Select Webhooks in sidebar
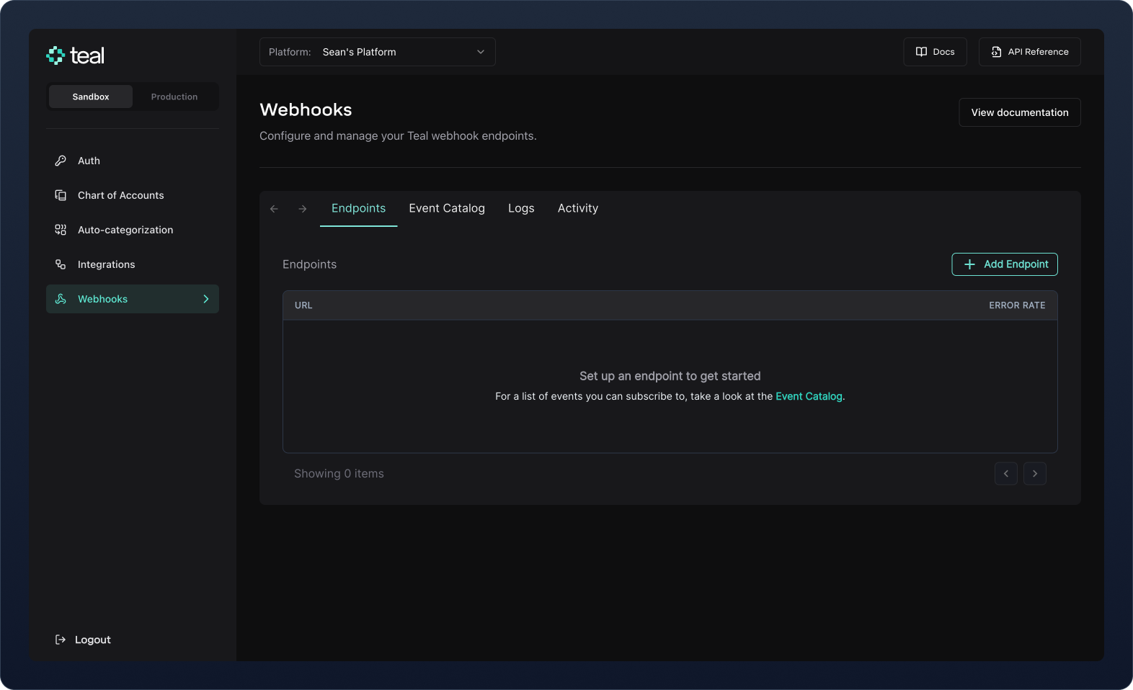 pyautogui.click(x=133, y=299)
